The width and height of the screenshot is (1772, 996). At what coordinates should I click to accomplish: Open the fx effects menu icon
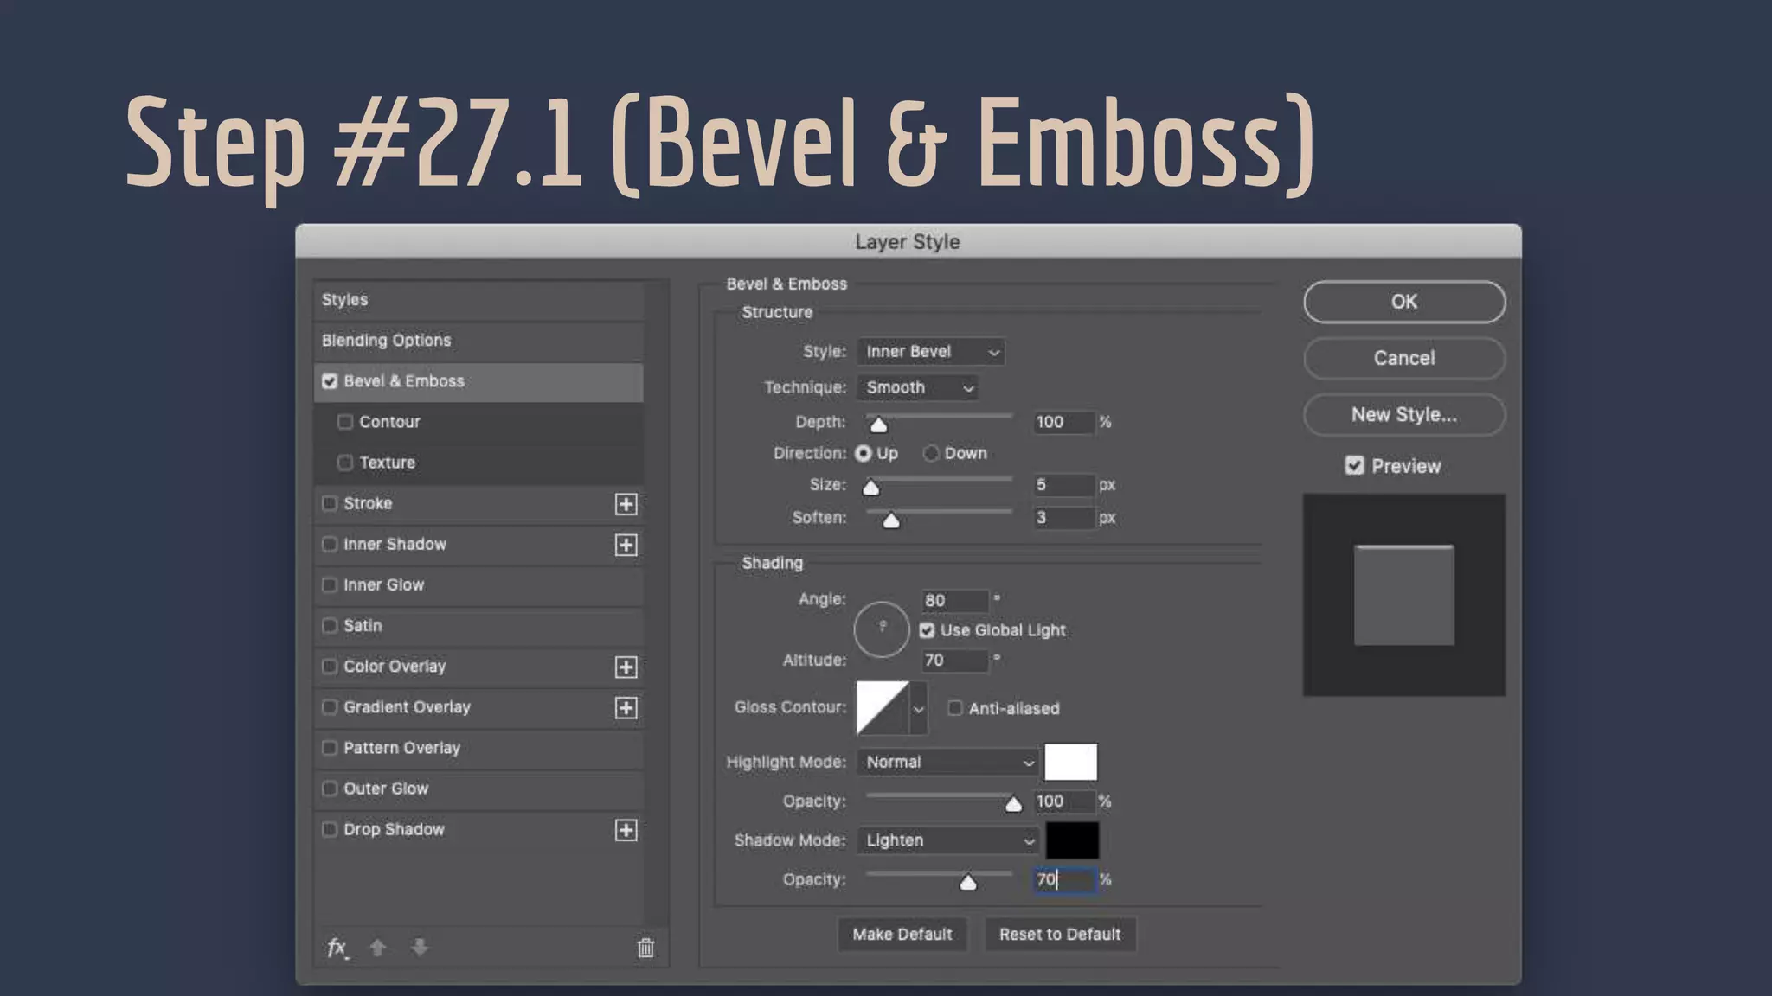337,948
